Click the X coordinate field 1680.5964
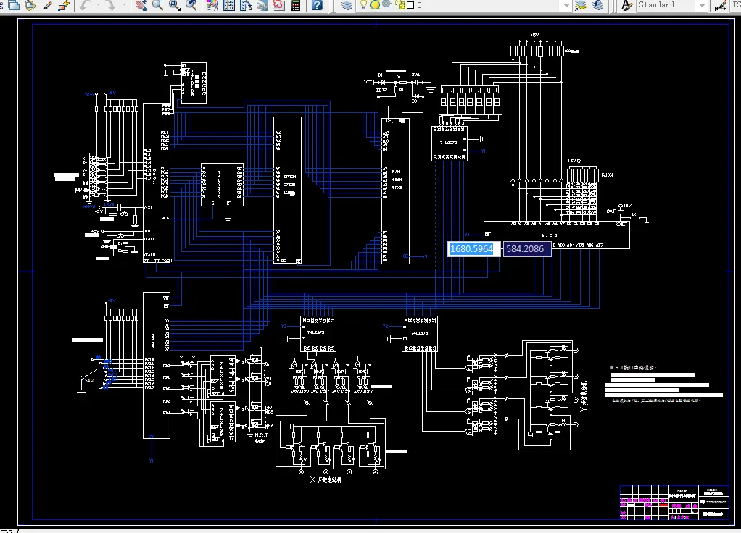The height and width of the screenshot is (533, 741). click(x=473, y=249)
